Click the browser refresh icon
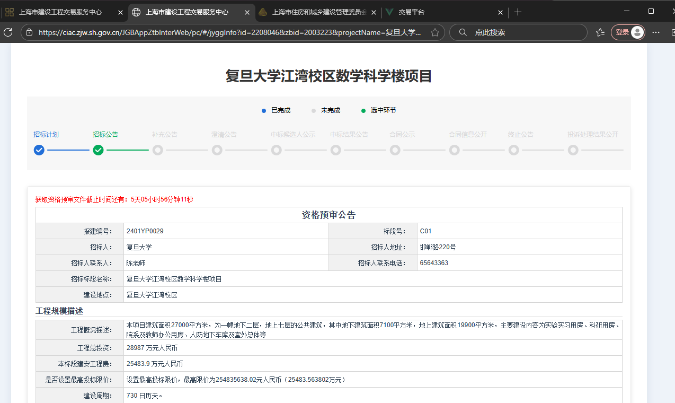Image resolution: width=675 pixels, height=403 pixels. click(x=8, y=32)
